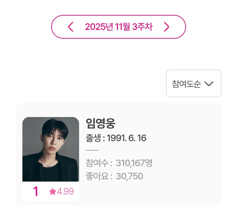The image size is (236, 205).
Task: Click the 4.99 rating score
Action: click(x=65, y=192)
